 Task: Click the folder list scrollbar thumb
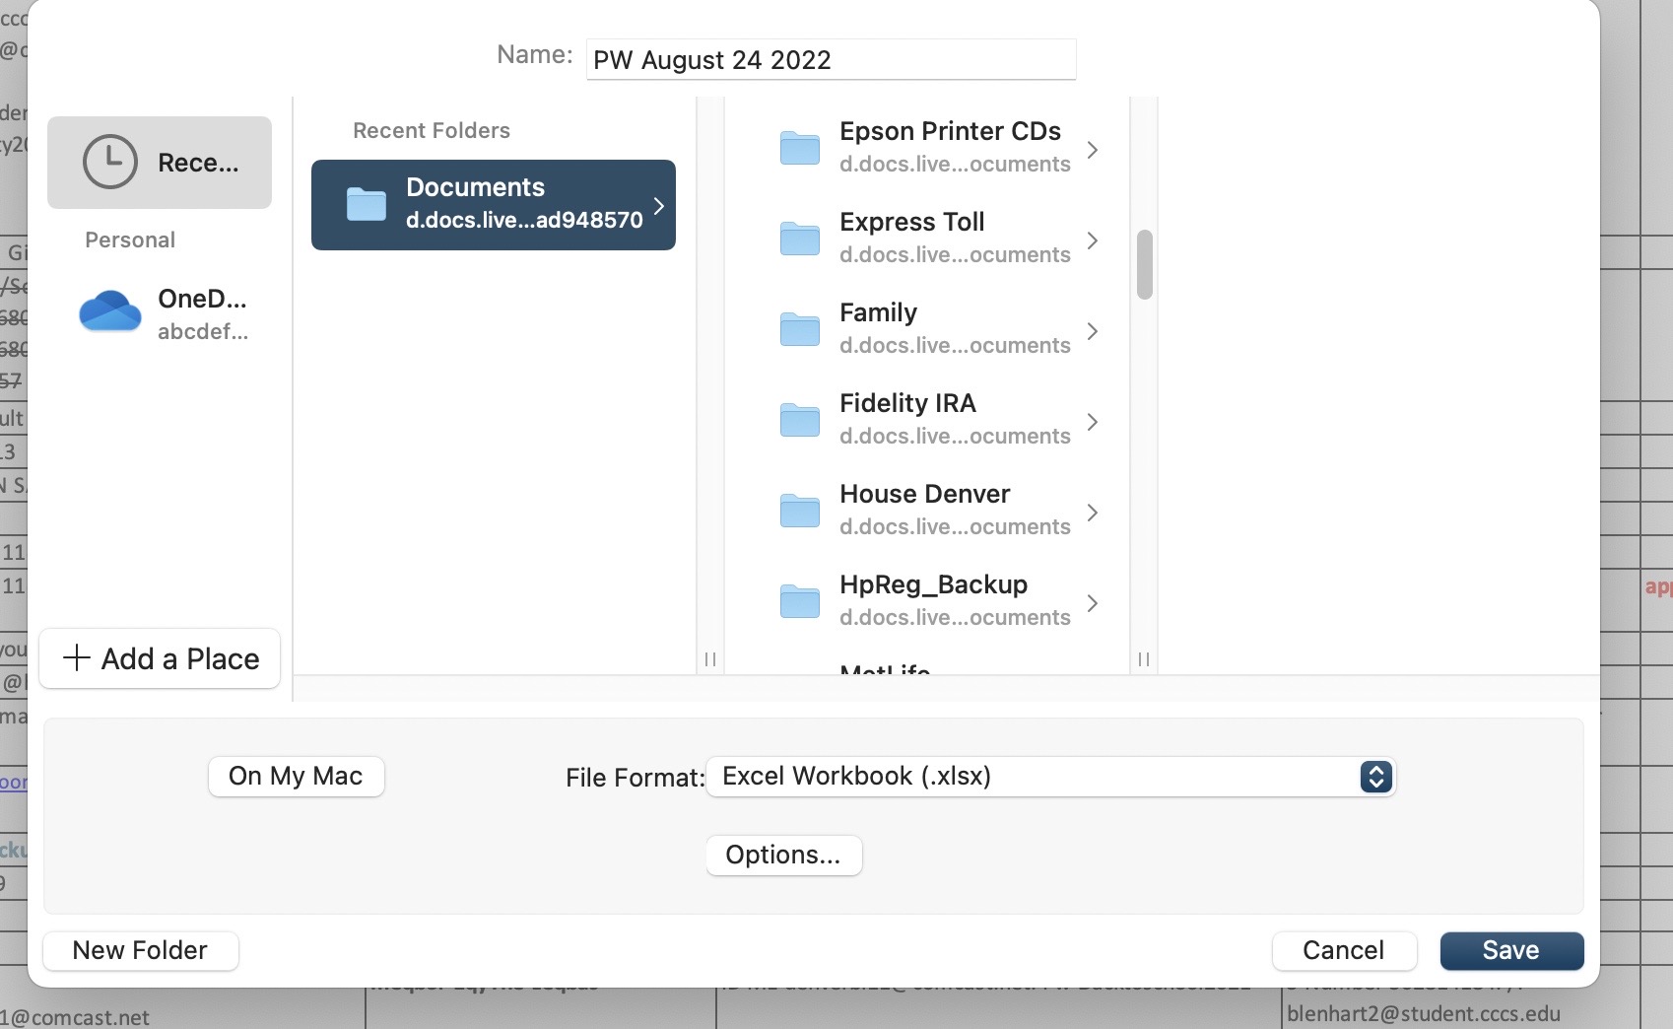1144,264
